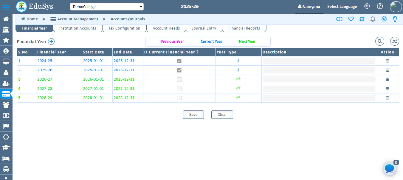Click the Save button
The width and height of the screenshot is (403, 180).
point(193,114)
